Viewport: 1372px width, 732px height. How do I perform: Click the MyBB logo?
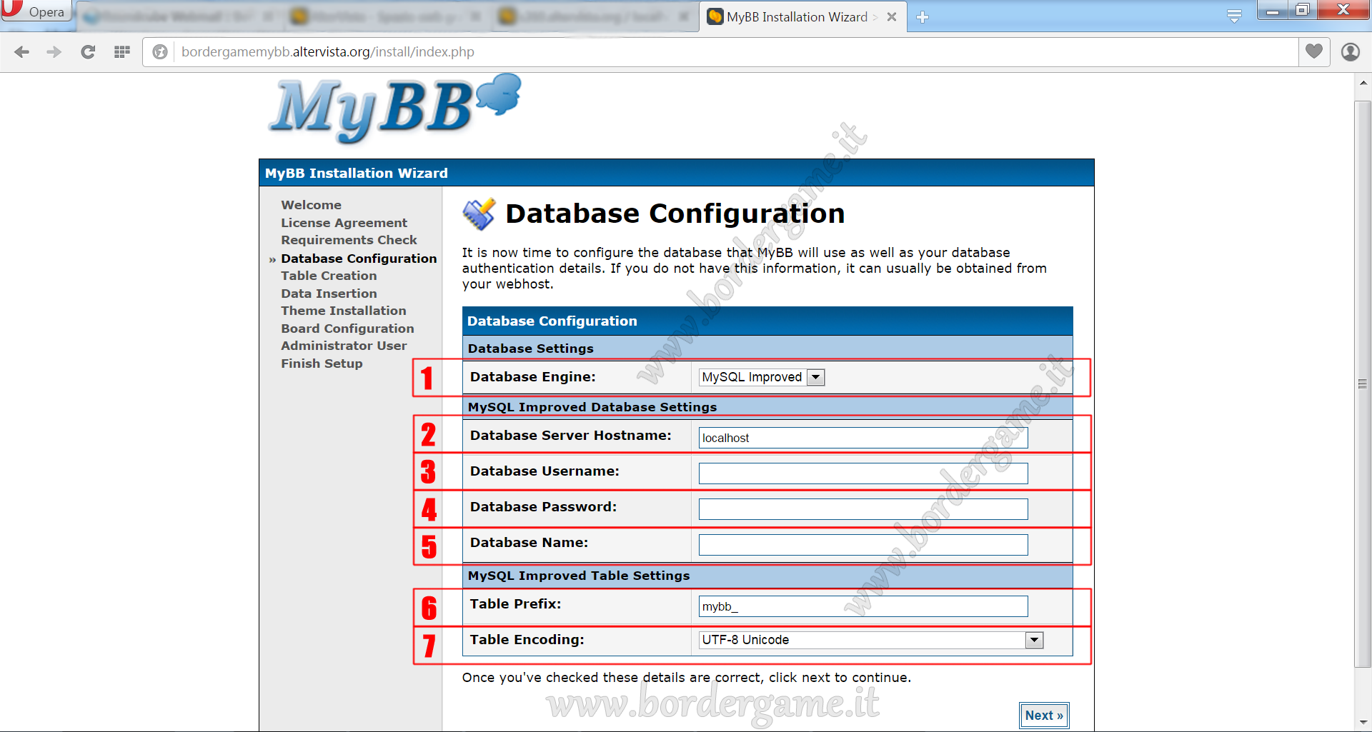[x=395, y=109]
